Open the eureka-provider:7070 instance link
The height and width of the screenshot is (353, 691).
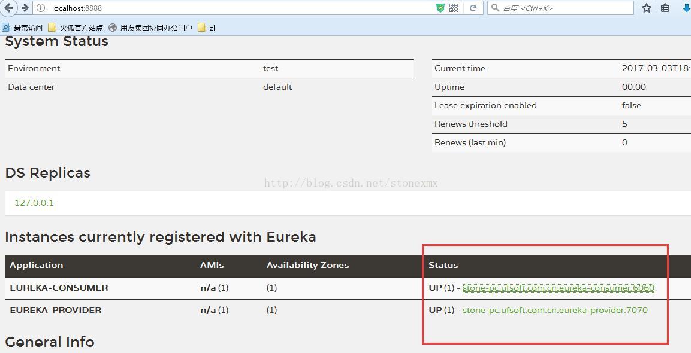(556, 310)
